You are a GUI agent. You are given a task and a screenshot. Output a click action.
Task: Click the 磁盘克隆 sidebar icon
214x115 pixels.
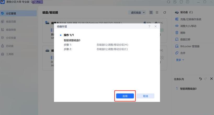click(2, 21)
